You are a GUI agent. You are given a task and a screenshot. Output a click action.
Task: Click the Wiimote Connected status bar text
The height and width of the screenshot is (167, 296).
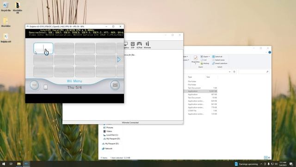(130, 122)
